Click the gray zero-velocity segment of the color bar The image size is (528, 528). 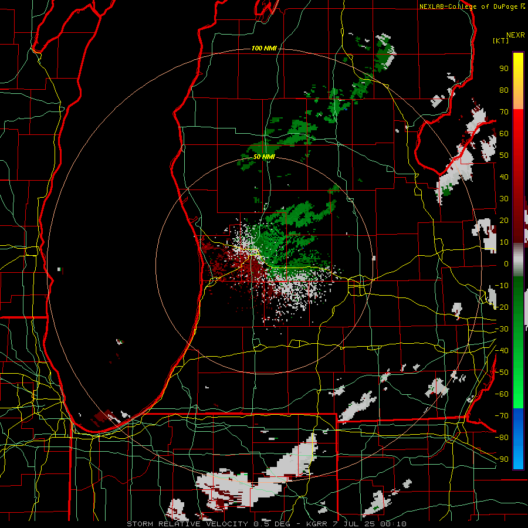pyautogui.click(x=518, y=259)
